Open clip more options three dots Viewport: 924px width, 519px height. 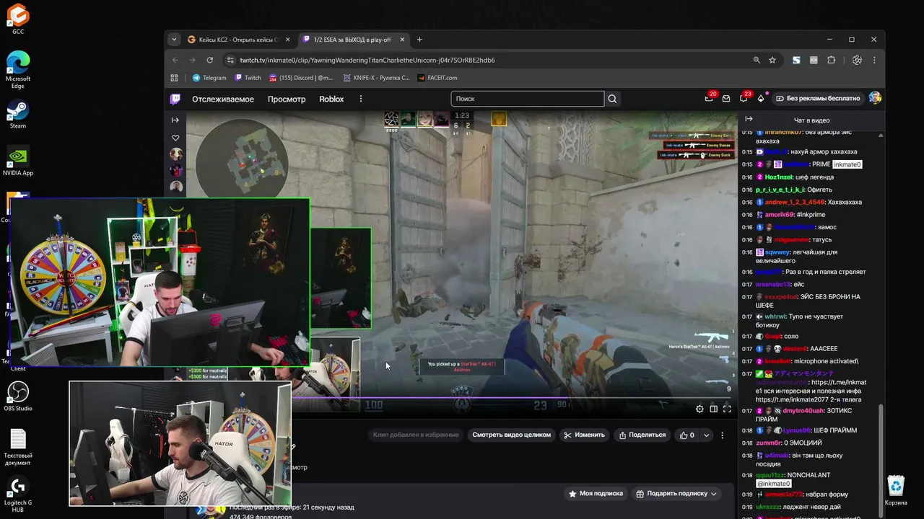(722, 435)
